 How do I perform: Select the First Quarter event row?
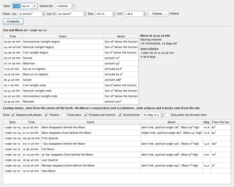click(117, 138)
